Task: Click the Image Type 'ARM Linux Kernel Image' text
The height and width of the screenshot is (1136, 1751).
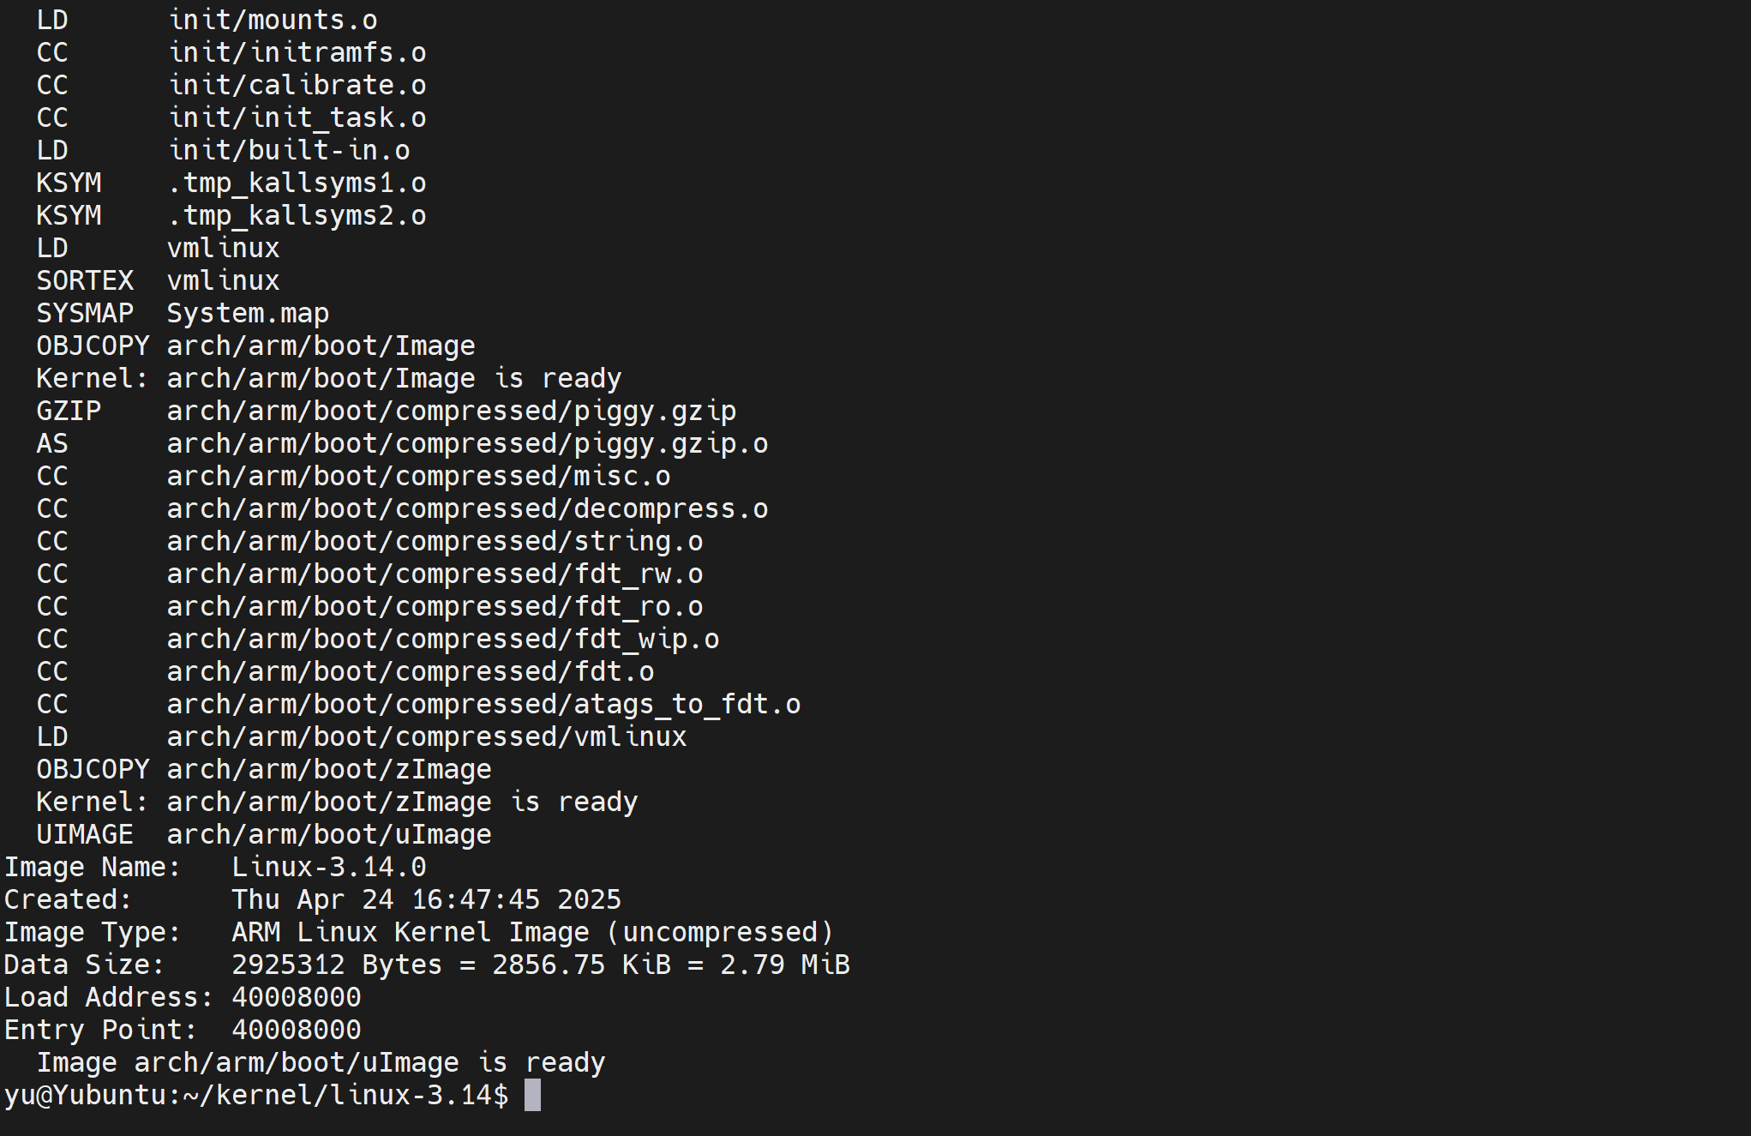Action: point(411,932)
